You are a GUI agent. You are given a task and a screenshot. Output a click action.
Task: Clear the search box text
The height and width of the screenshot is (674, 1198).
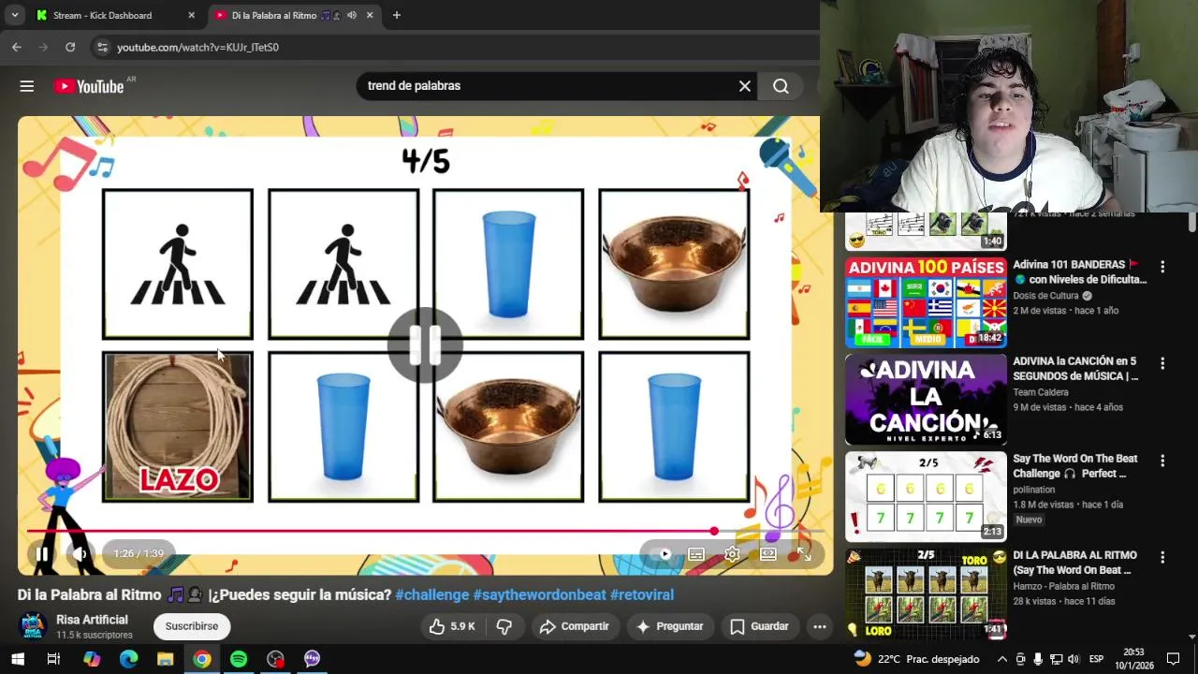coord(745,86)
